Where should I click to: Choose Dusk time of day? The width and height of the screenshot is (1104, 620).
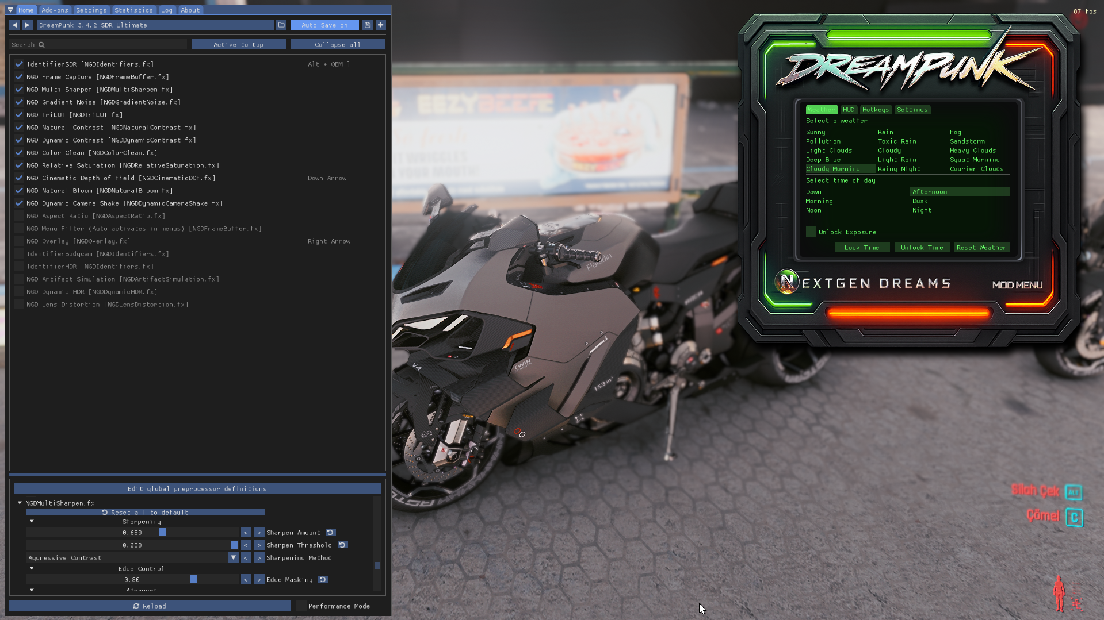point(920,201)
